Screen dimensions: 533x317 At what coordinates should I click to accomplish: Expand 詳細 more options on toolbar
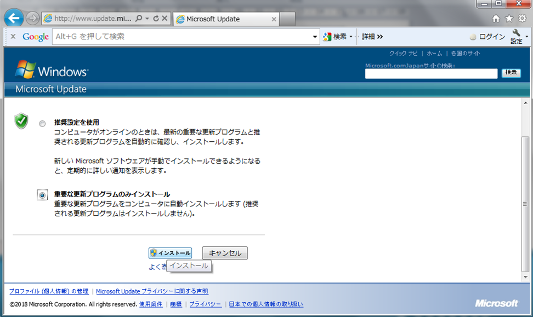pyautogui.click(x=372, y=37)
